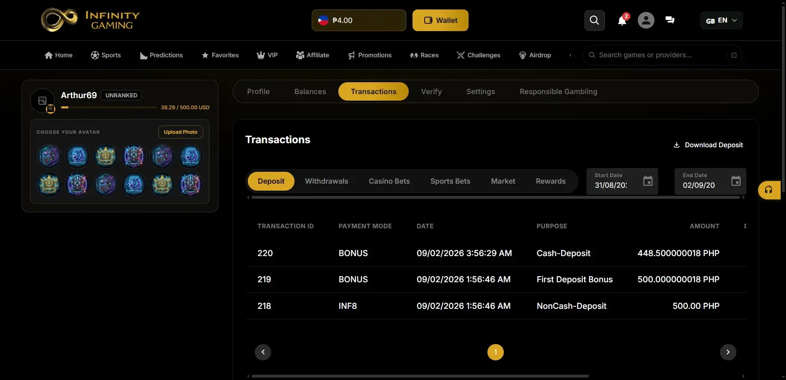Click the support headset floating button
Screen dimensions: 786x380
[x=769, y=190]
